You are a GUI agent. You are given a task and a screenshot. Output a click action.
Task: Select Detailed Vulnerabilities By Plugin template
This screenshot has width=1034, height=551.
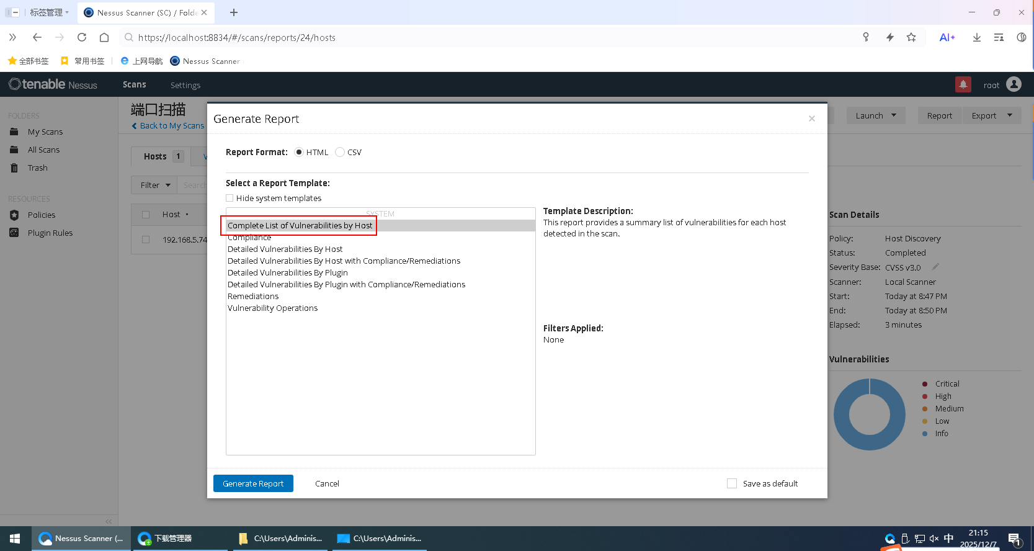coord(287,272)
